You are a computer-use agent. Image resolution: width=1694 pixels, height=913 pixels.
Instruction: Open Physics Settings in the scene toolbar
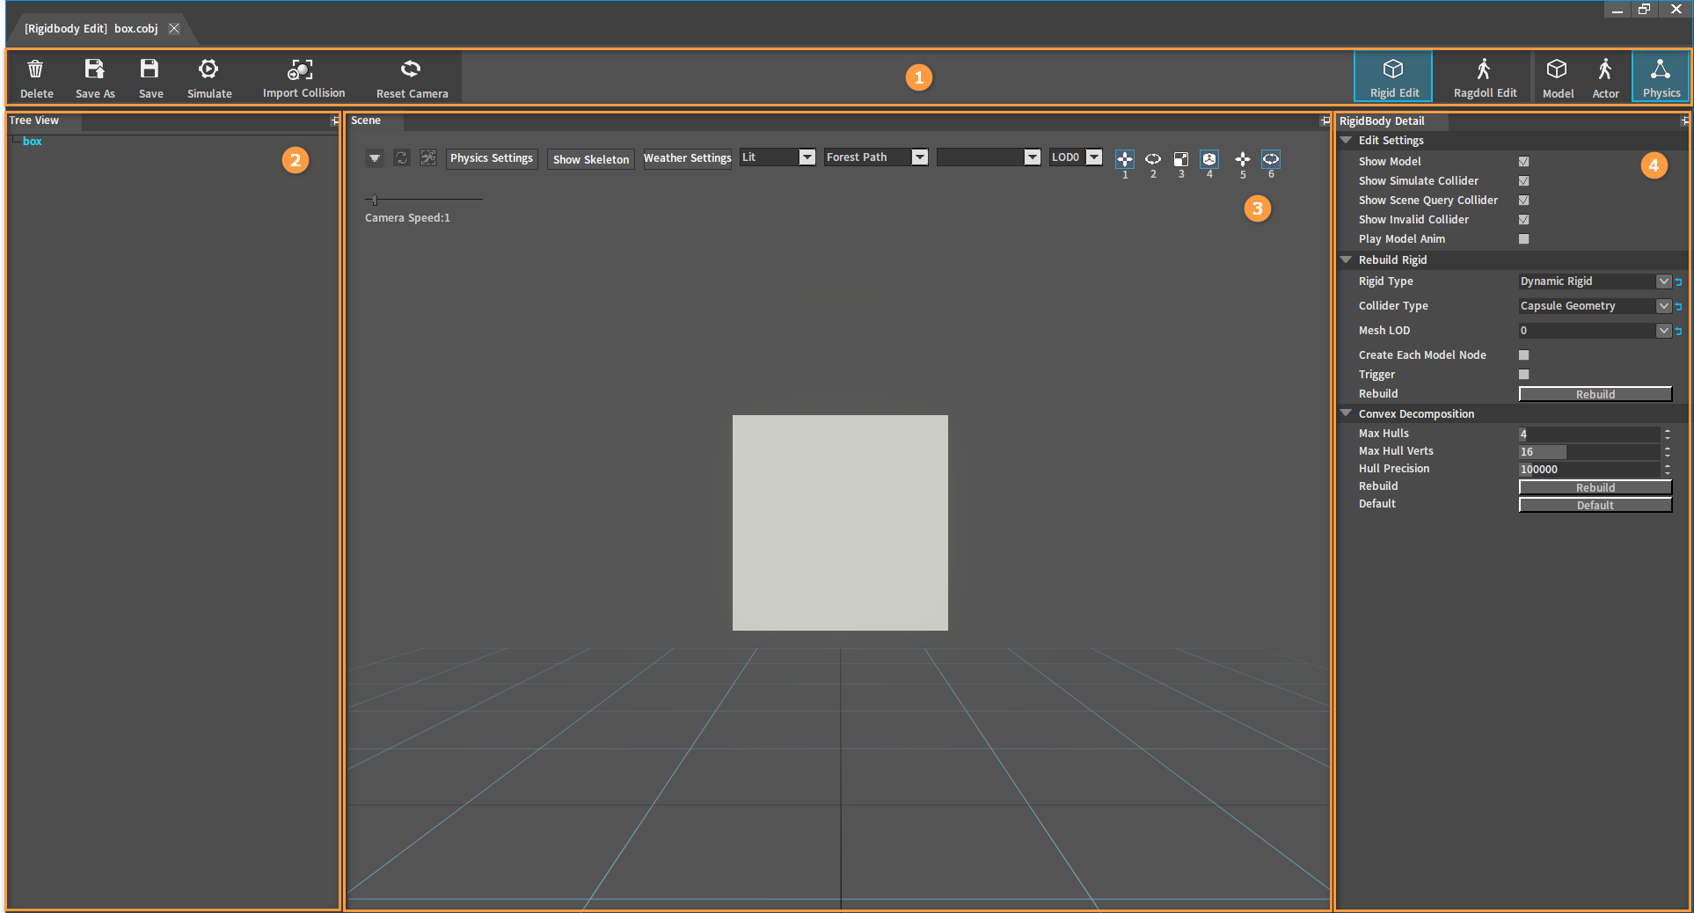click(x=491, y=158)
